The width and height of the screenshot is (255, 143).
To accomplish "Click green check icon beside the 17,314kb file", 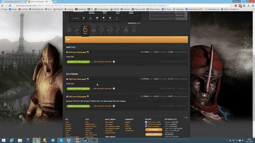I will tap(114, 62).
